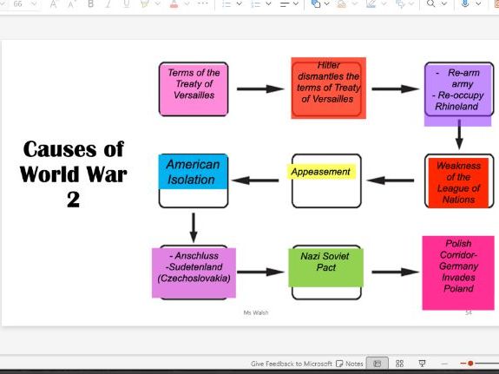Adjust the zoom slider handle
Viewport: 499px width, 374px height.
click(x=470, y=364)
